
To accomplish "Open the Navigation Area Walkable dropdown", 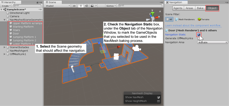I will tap(212, 42).
